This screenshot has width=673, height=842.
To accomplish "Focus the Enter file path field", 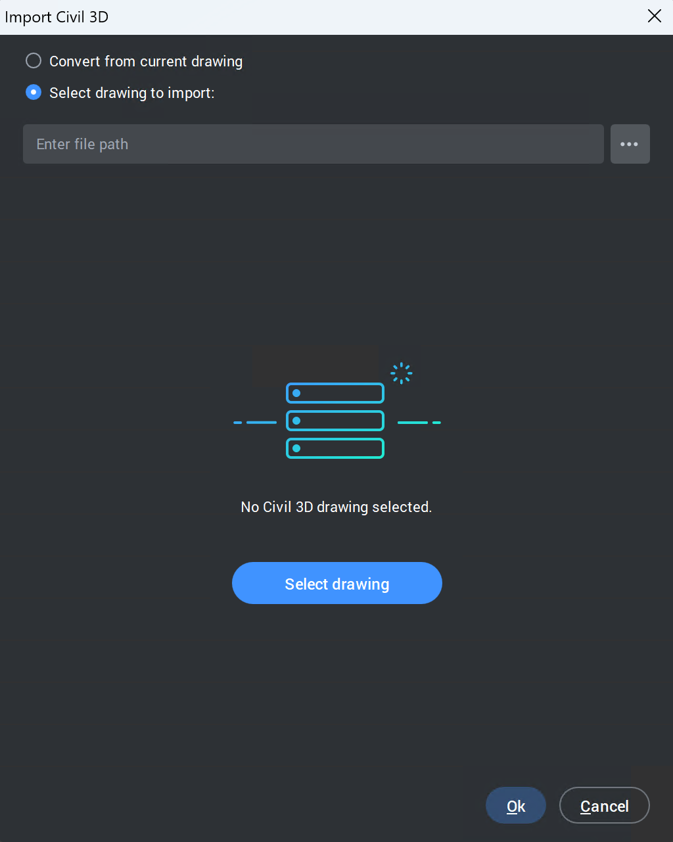I will (313, 144).
